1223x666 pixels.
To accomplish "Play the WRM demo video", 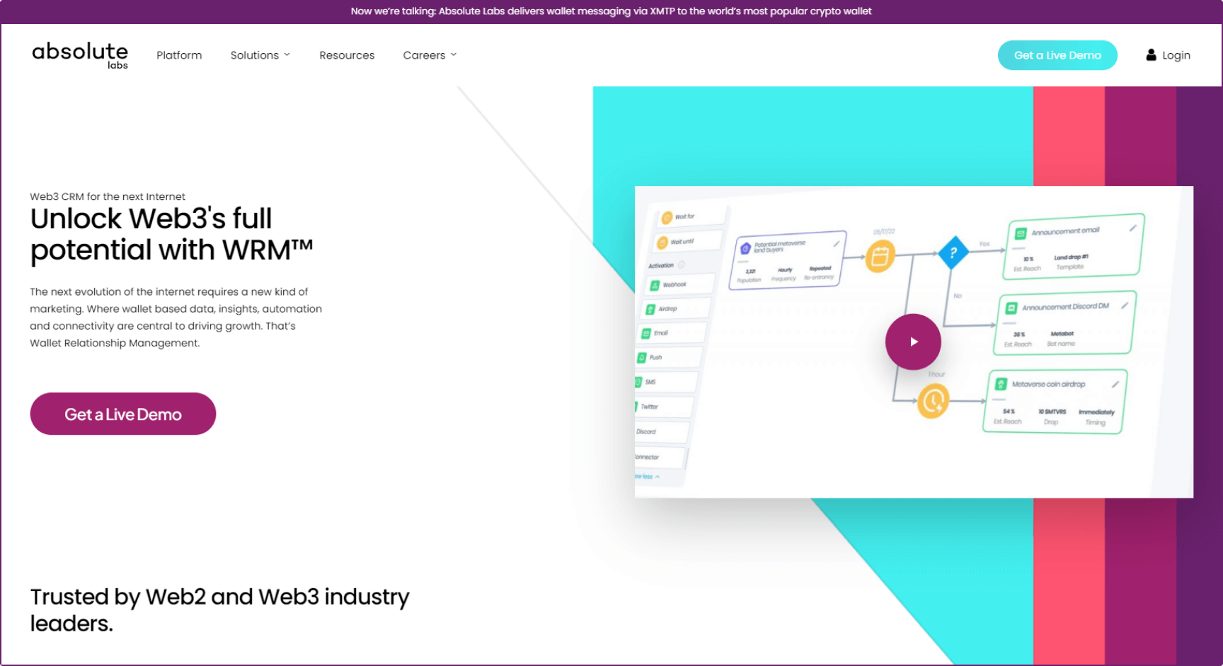I will [913, 341].
